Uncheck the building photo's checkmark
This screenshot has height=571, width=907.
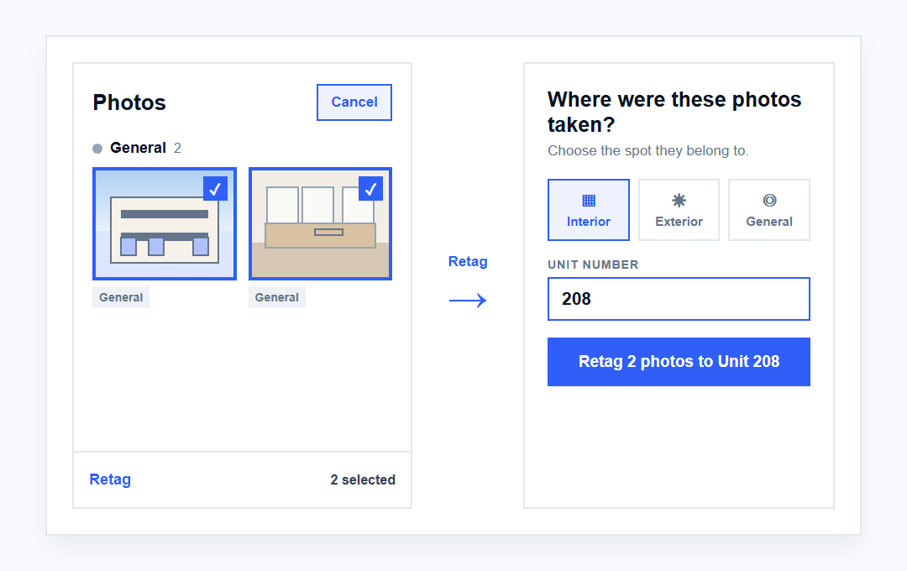point(215,189)
